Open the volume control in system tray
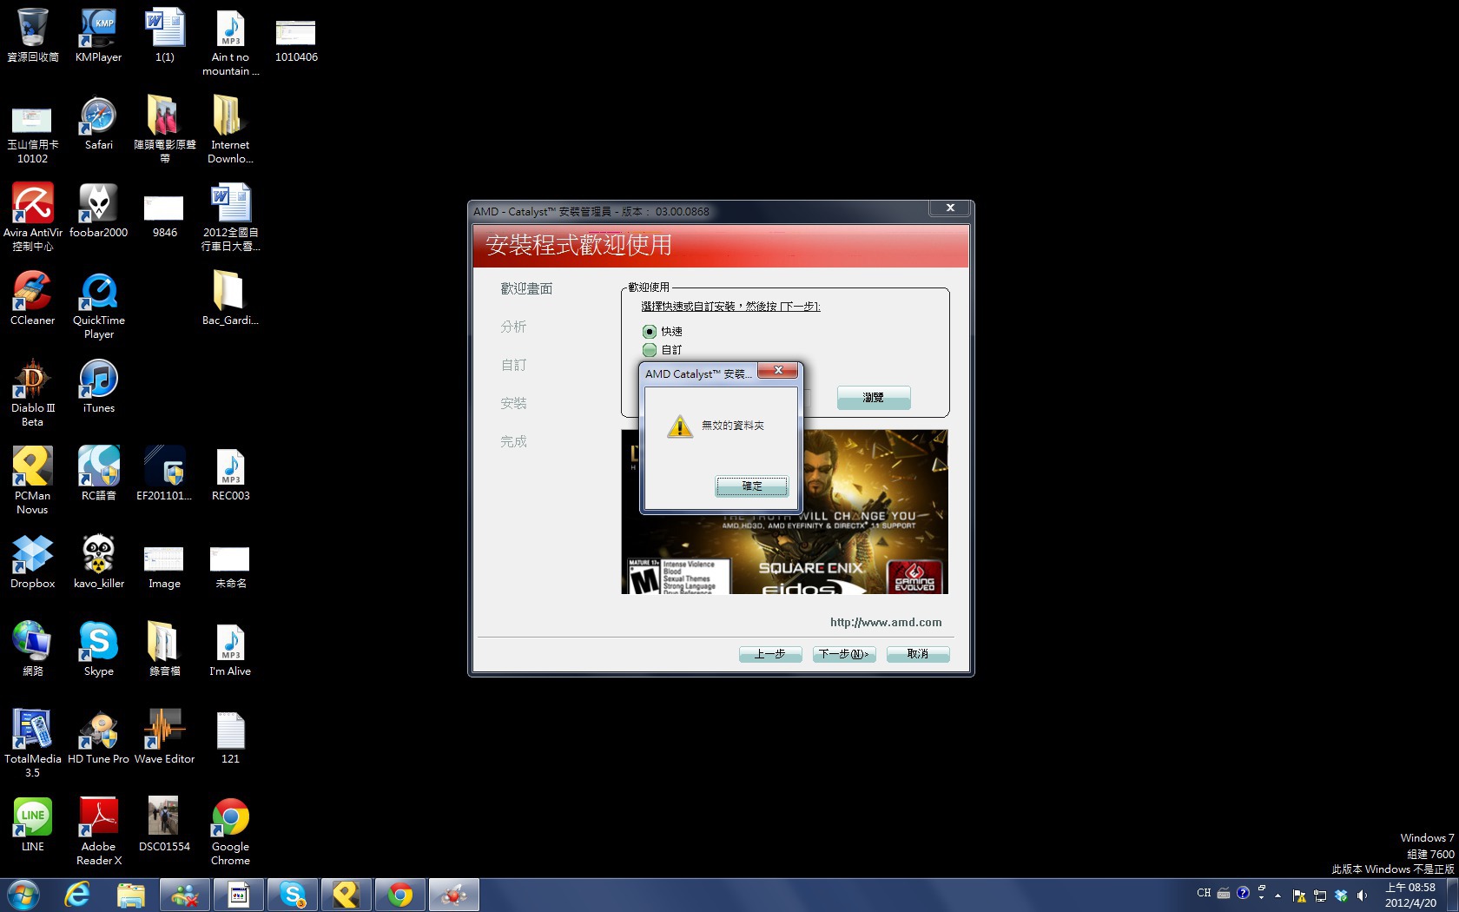Screen dimensions: 1459x912 (1362, 895)
